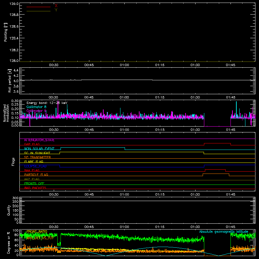Click the 'Pointing' y-axis title
The height and width of the screenshot is (259, 259).
pos(6,32)
